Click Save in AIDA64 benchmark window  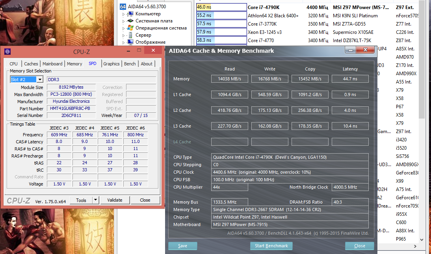point(182,246)
